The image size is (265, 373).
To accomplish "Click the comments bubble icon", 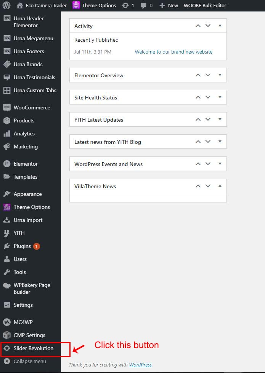I will coord(143,5).
